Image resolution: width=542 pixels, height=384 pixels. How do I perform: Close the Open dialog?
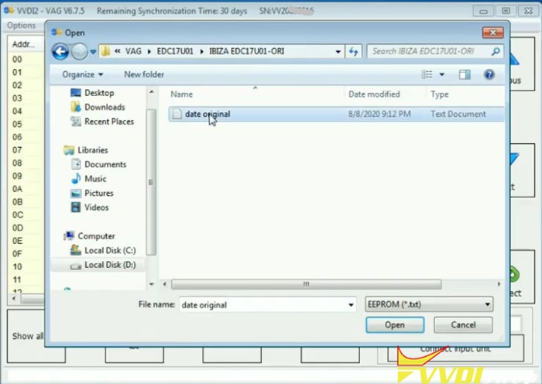pyautogui.click(x=493, y=33)
